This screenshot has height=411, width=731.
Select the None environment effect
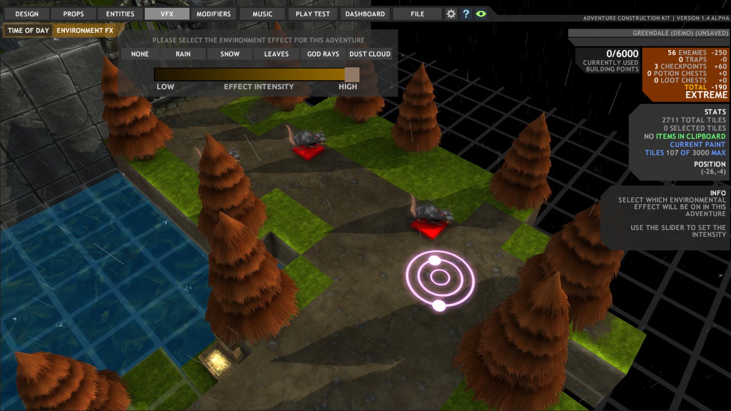pos(140,54)
